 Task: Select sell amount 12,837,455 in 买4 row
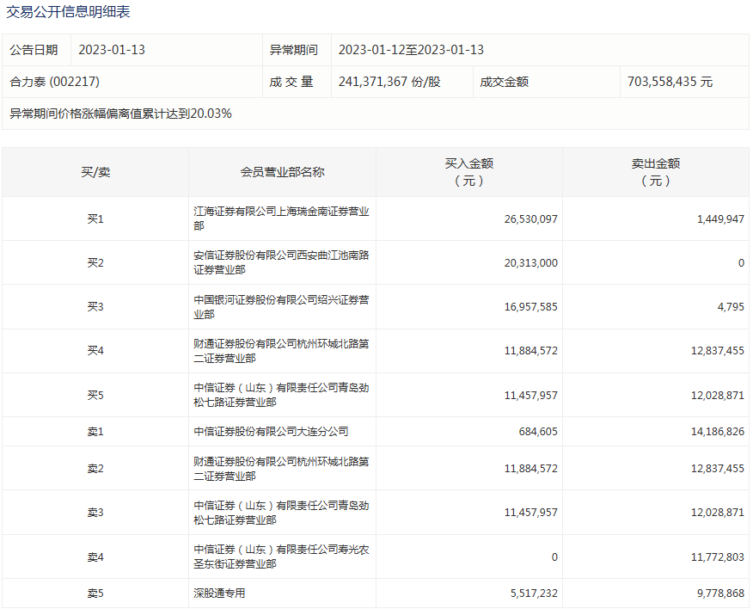(x=718, y=351)
